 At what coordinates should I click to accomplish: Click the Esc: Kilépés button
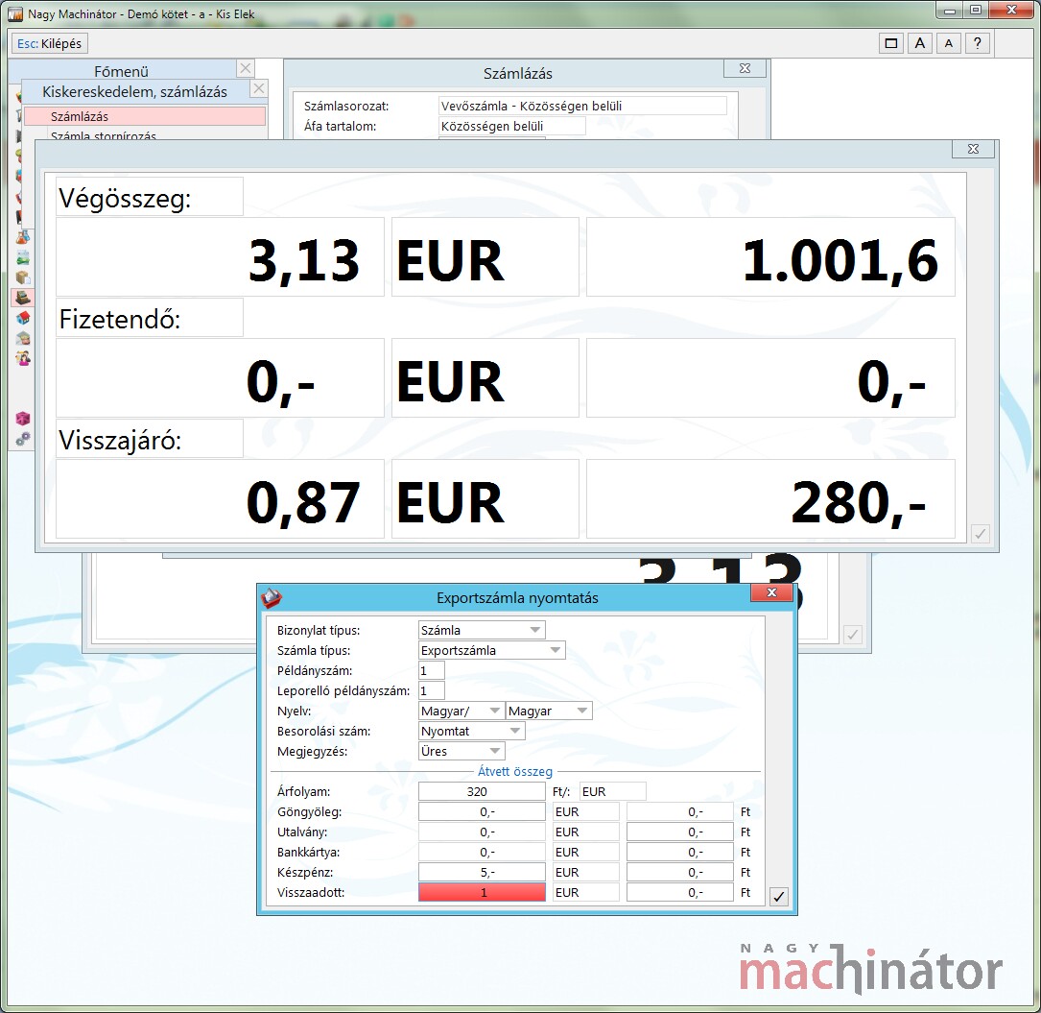coord(50,44)
